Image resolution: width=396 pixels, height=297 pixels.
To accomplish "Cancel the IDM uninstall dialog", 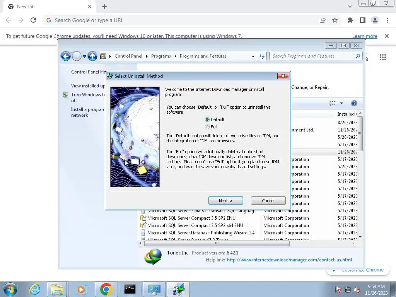I will click(x=268, y=201).
